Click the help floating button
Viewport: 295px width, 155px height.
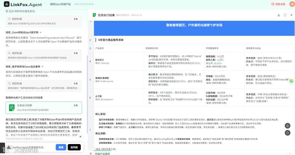[287, 133]
